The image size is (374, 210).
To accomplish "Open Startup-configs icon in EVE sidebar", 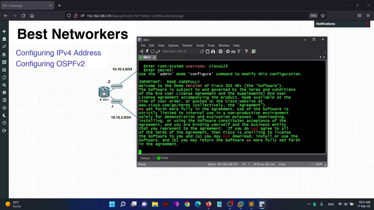I will 4,54.
